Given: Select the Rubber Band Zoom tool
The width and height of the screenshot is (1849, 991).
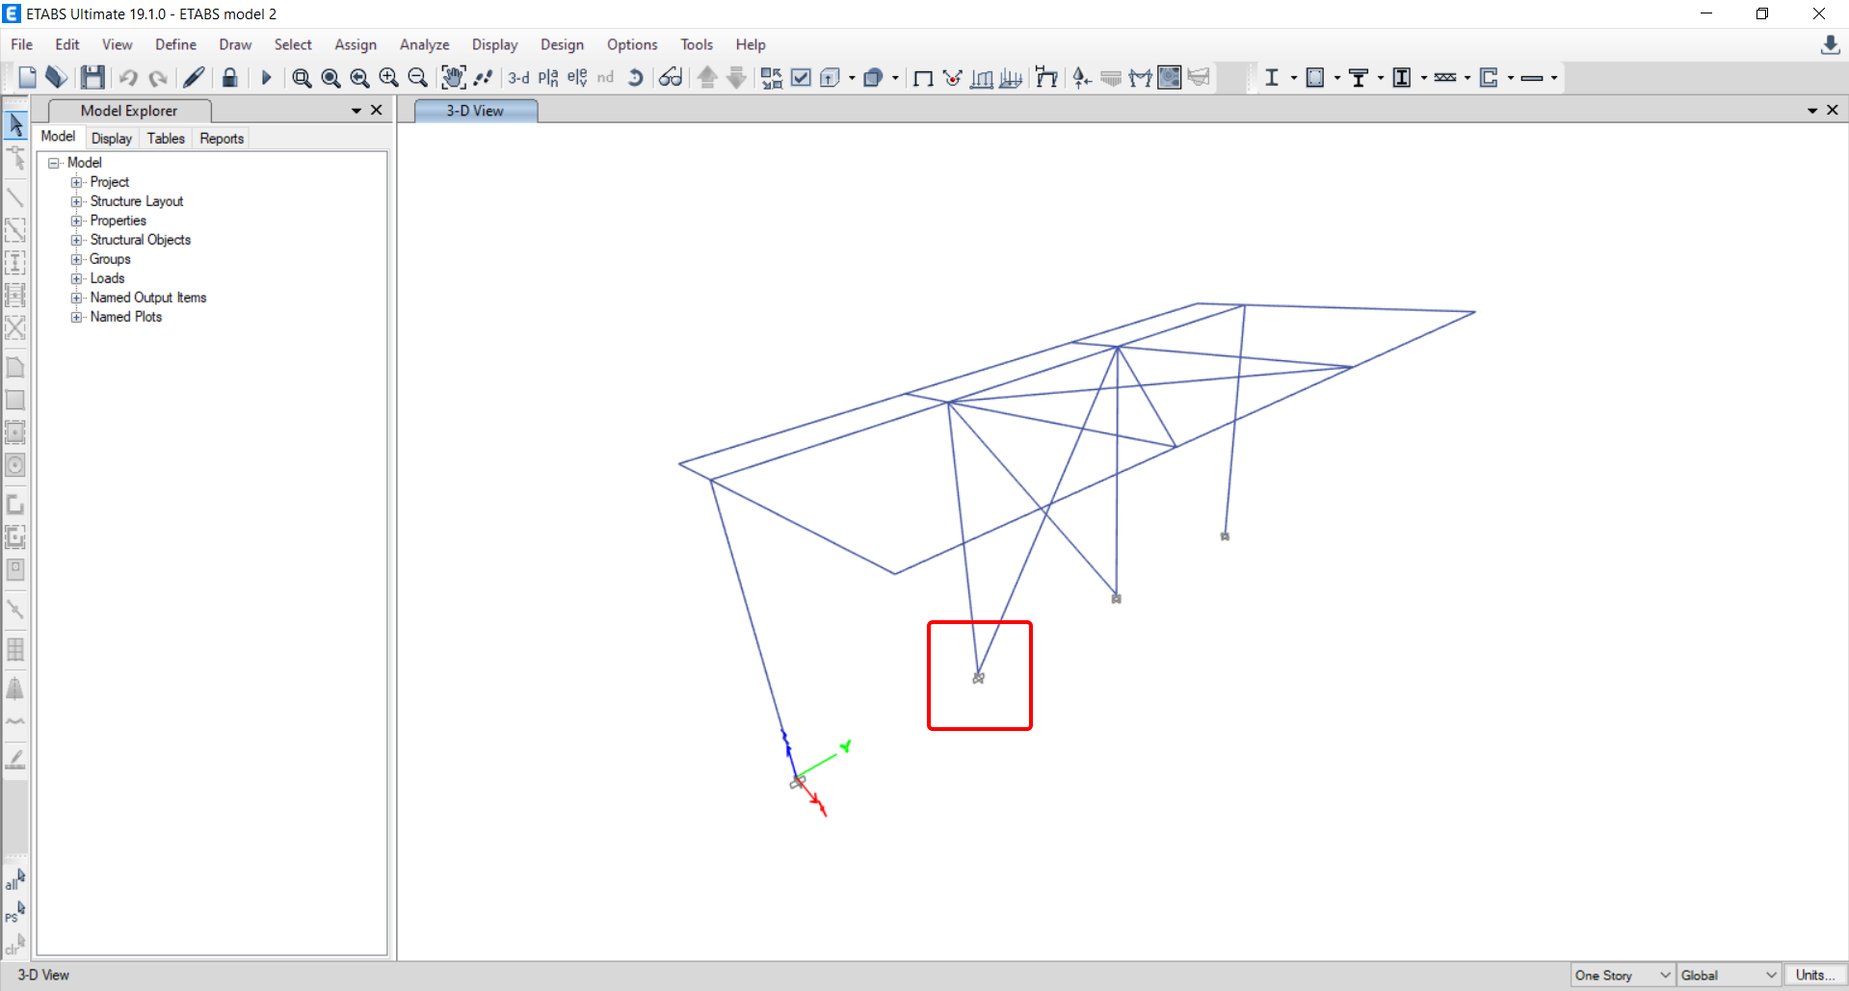Looking at the screenshot, I should pos(302,78).
